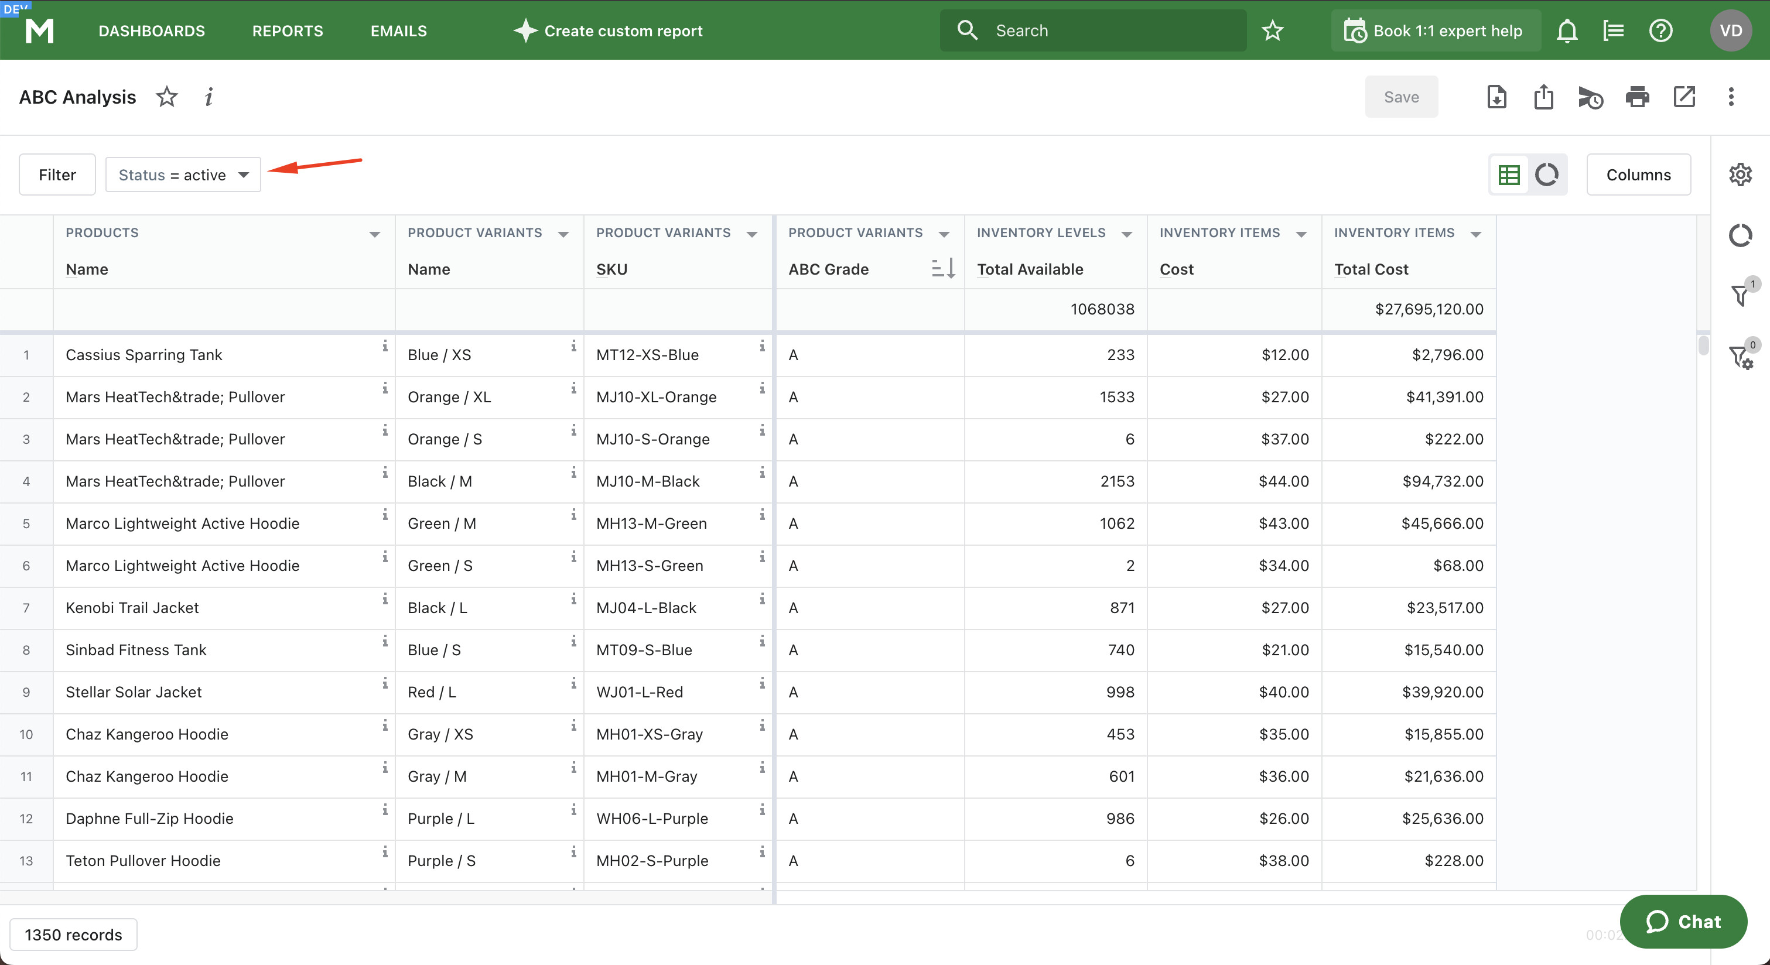Screen dimensions: 1770x965
Task: Expand the Inventory Levels column dropdown
Action: 1127,234
